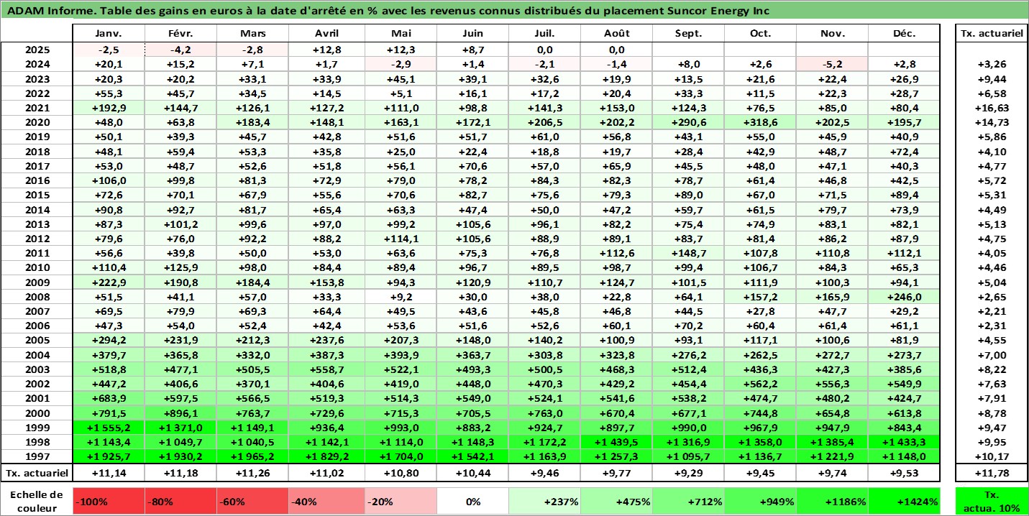
Task: Select the 2009 Janv. cell +222,9
Action: 109,282
